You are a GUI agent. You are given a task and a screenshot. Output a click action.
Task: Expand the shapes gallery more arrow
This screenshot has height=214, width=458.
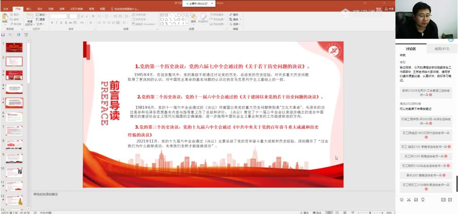(x=185, y=24)
